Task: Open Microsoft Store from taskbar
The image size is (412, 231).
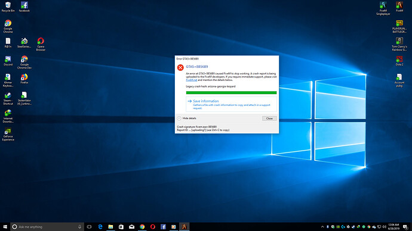Action: click(x=121, y=227)
